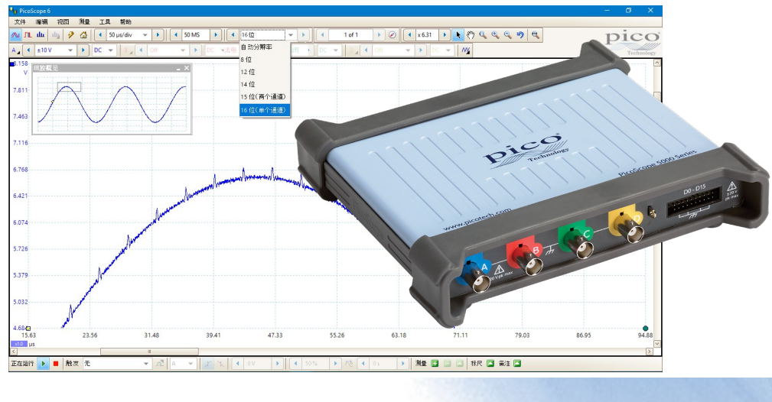Zoom to full view

(535, 35)
